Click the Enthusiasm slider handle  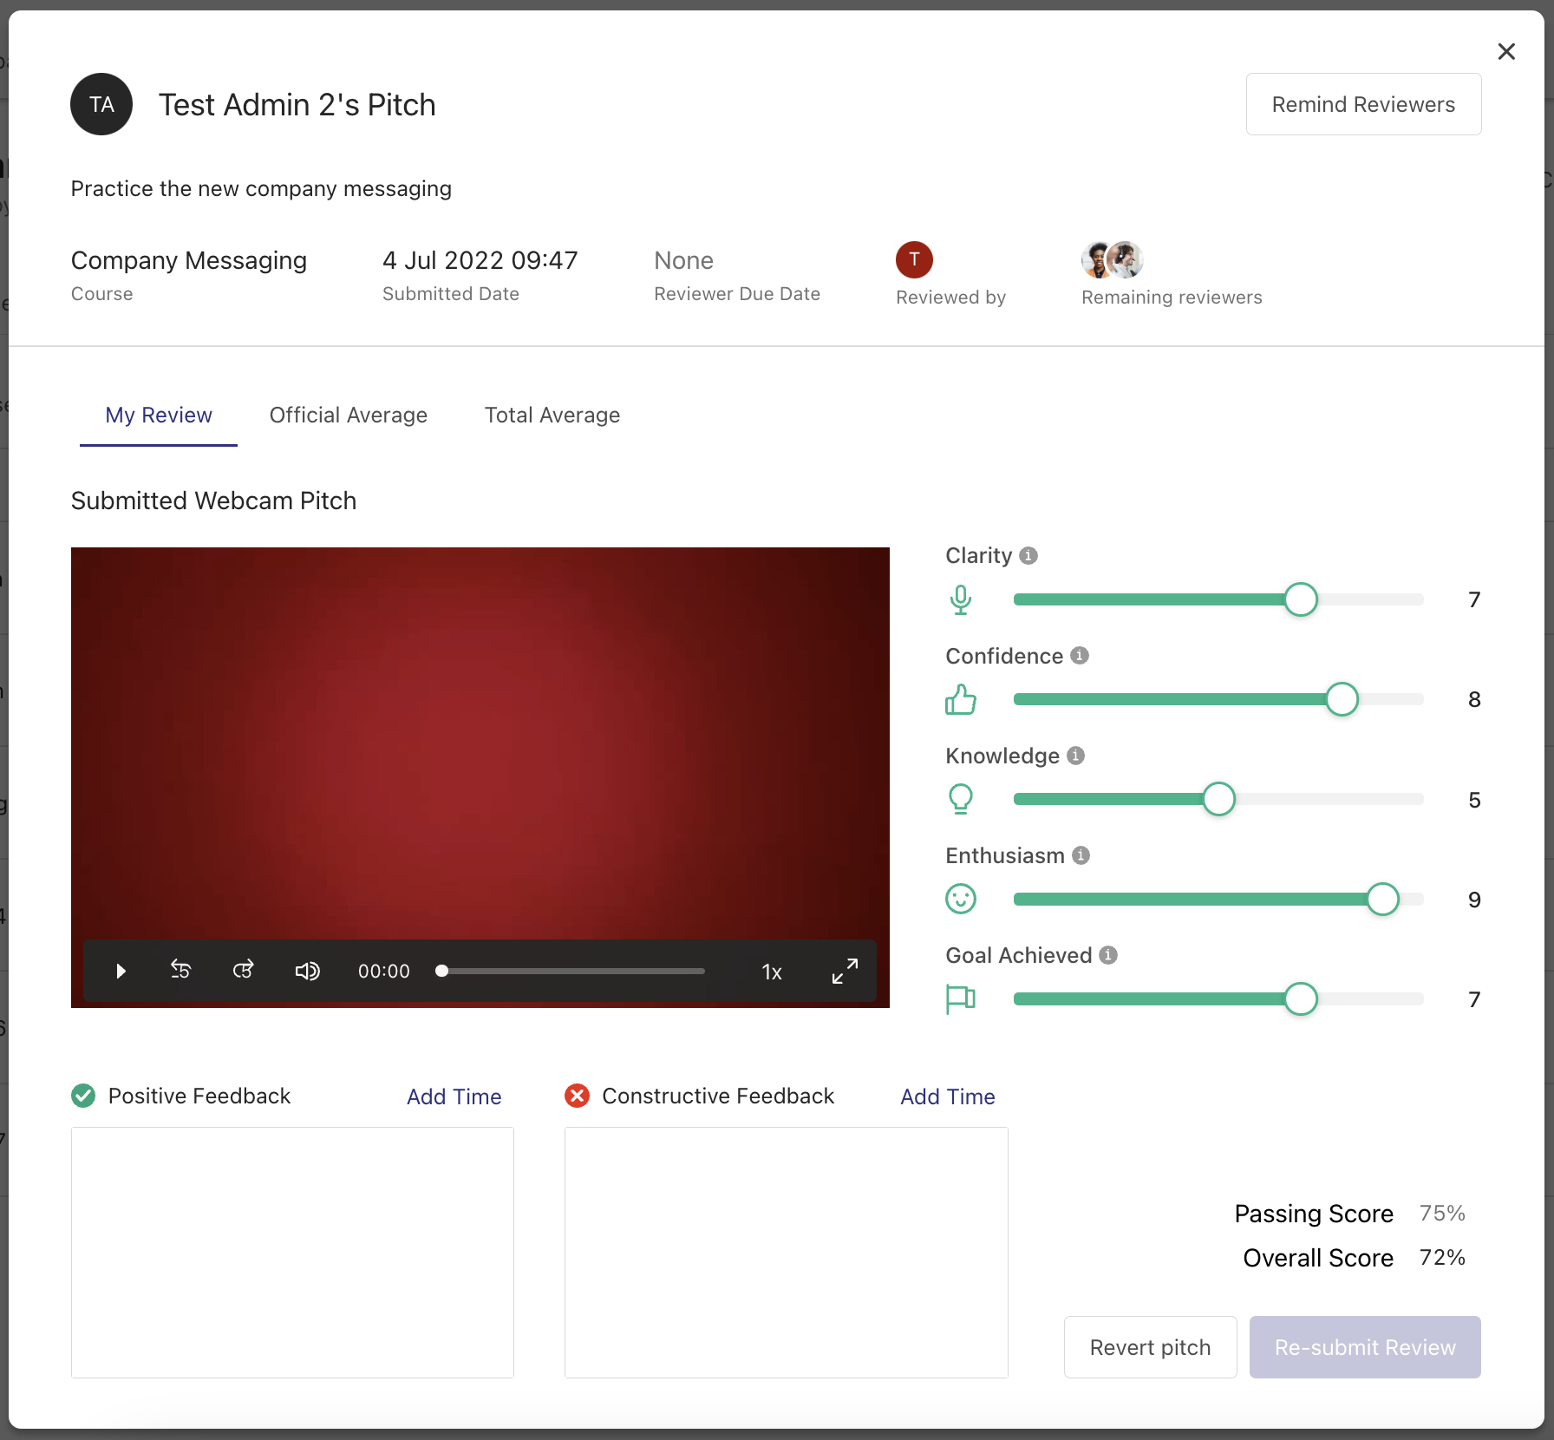coord(1382,900)
